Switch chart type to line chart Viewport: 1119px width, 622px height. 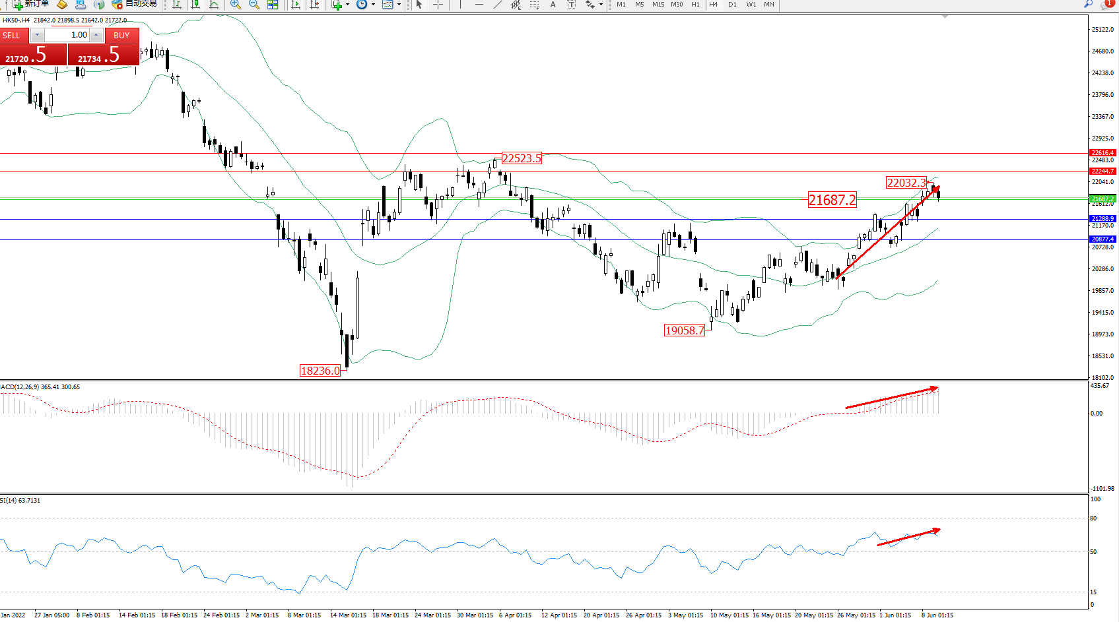[x=214, y=5]
